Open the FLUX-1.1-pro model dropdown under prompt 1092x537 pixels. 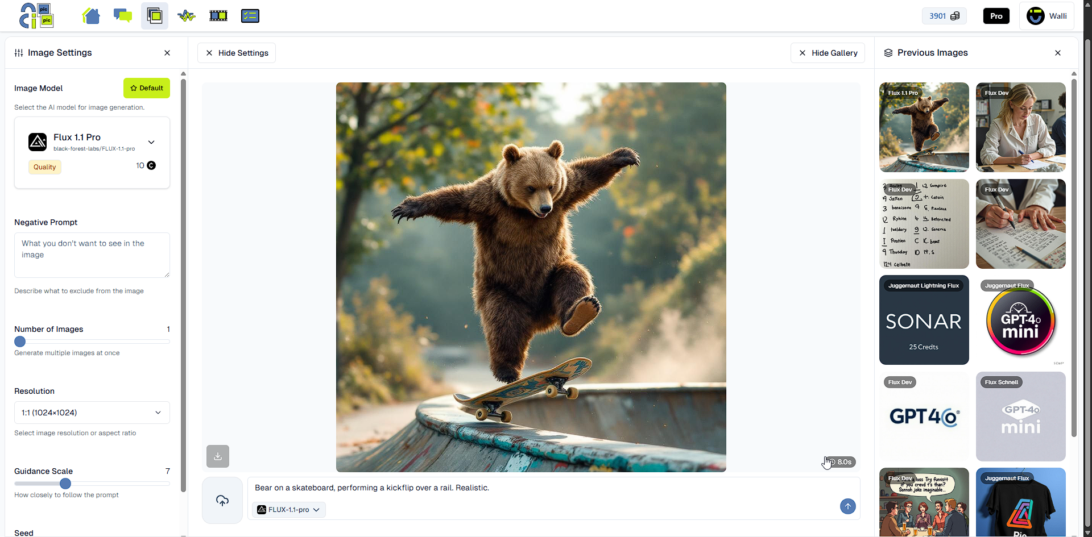pos(289,510)
